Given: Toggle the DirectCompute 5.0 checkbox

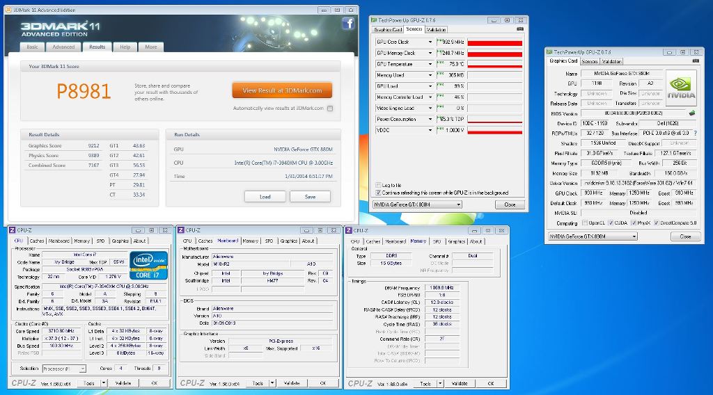Looking at the screenshot, I should 656,223.
